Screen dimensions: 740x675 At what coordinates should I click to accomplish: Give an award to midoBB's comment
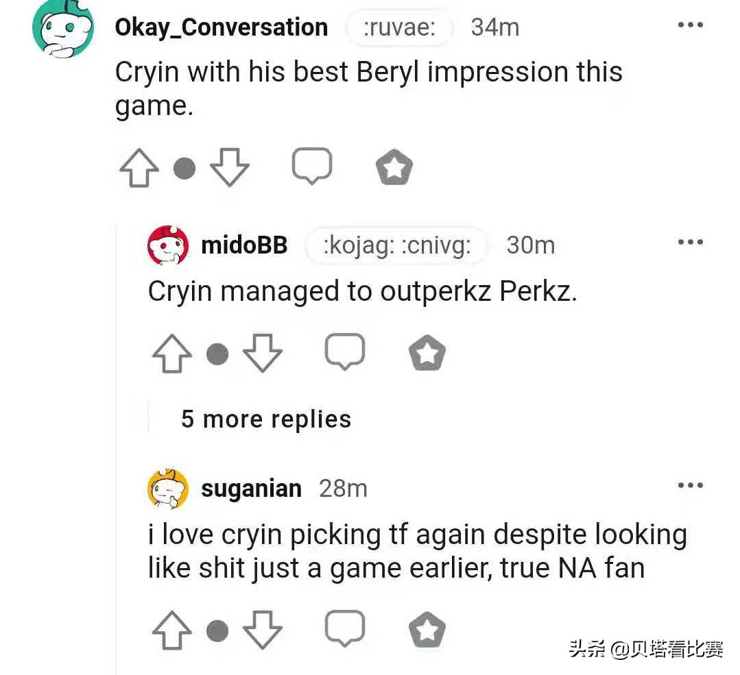[x=426, y=354]
